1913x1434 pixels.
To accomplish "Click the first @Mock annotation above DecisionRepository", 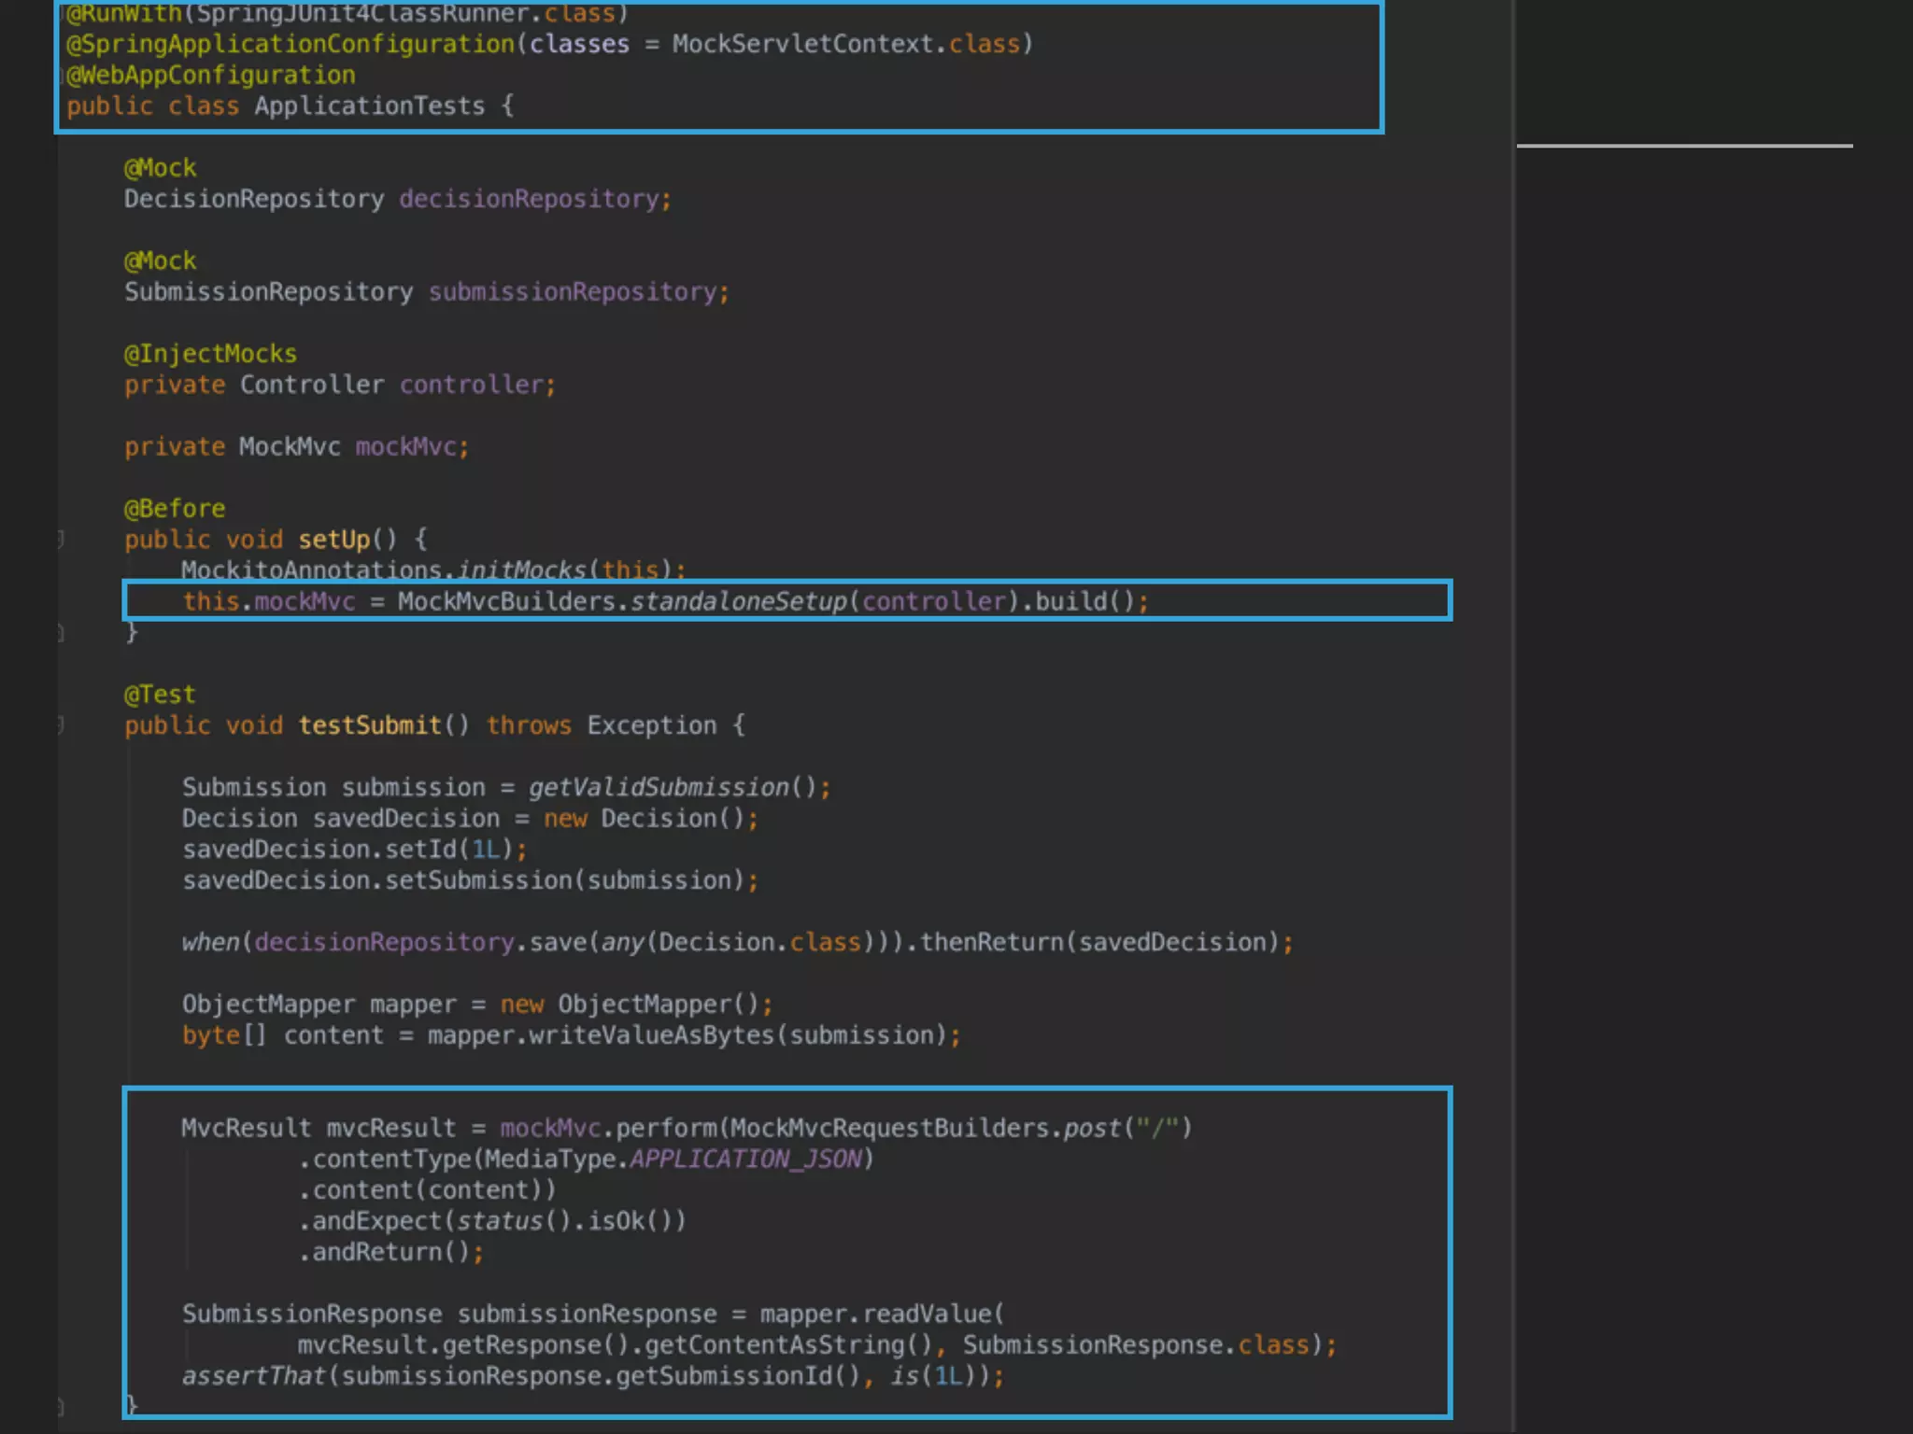I will (x=160, y=168).
